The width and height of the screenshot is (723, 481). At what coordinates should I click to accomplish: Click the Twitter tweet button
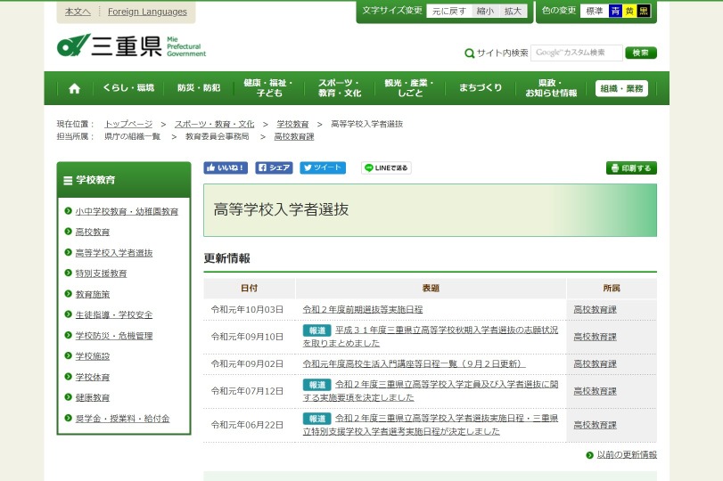point(323,167)
